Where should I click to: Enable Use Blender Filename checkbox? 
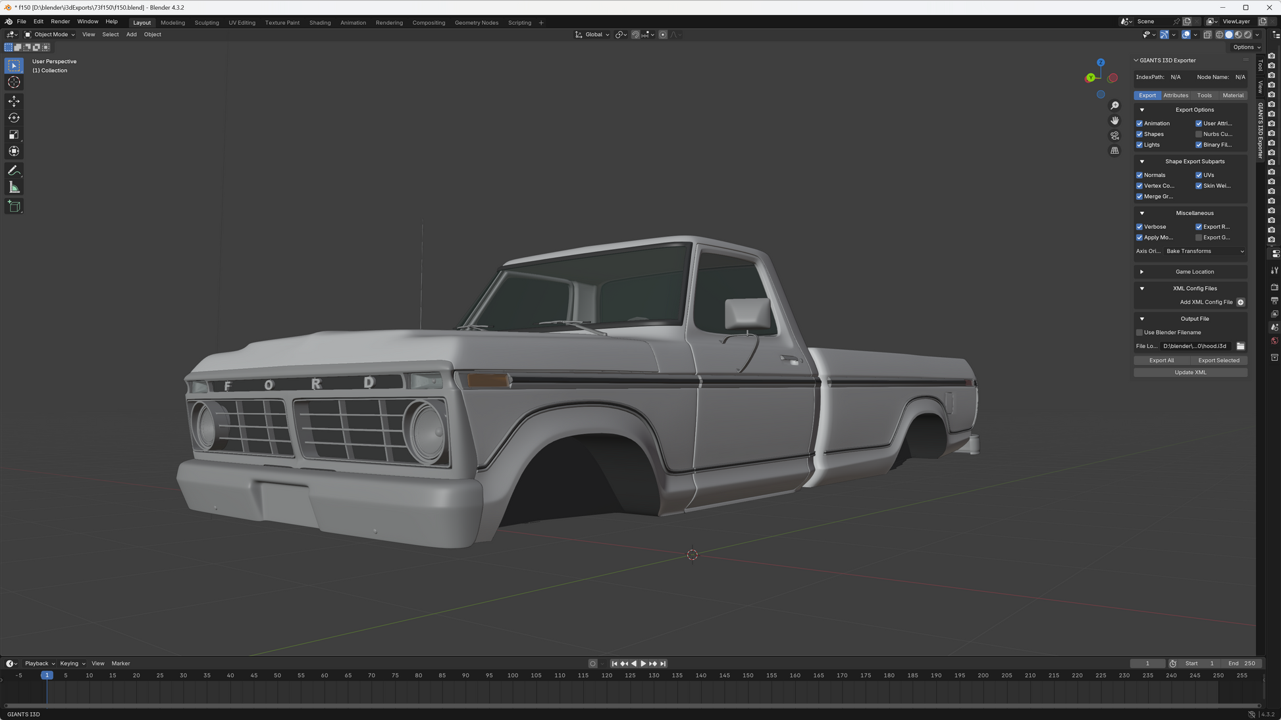click(1139, 333)
